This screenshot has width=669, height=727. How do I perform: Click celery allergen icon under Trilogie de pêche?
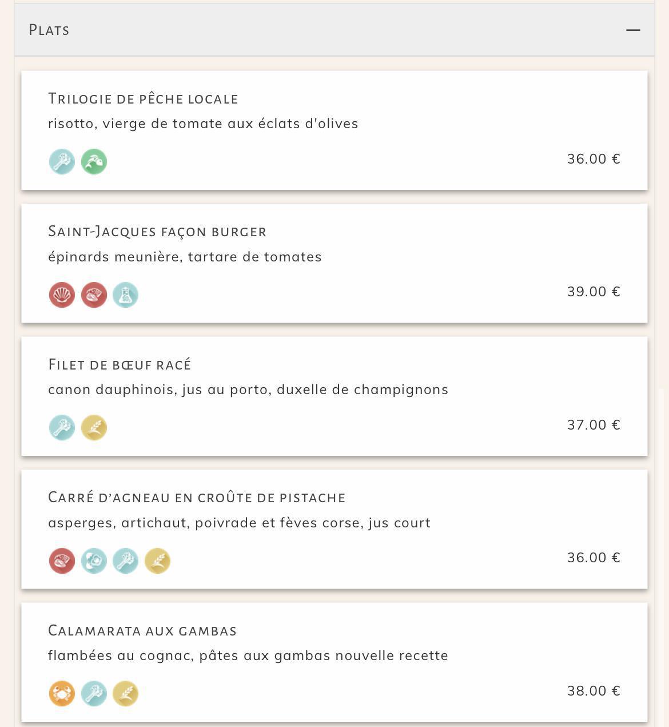click(x=62, y=161)
